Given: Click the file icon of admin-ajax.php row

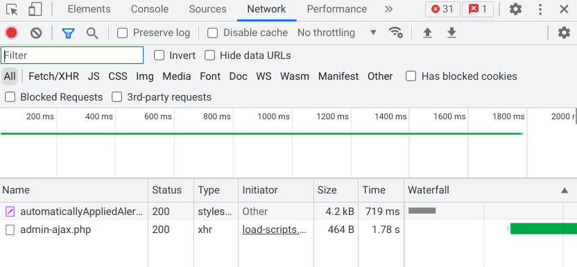Looking at the screenshot, I should 10,230.
